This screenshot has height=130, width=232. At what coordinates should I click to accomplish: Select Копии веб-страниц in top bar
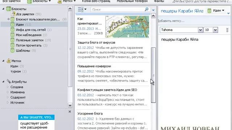click(x=96, y=1)
